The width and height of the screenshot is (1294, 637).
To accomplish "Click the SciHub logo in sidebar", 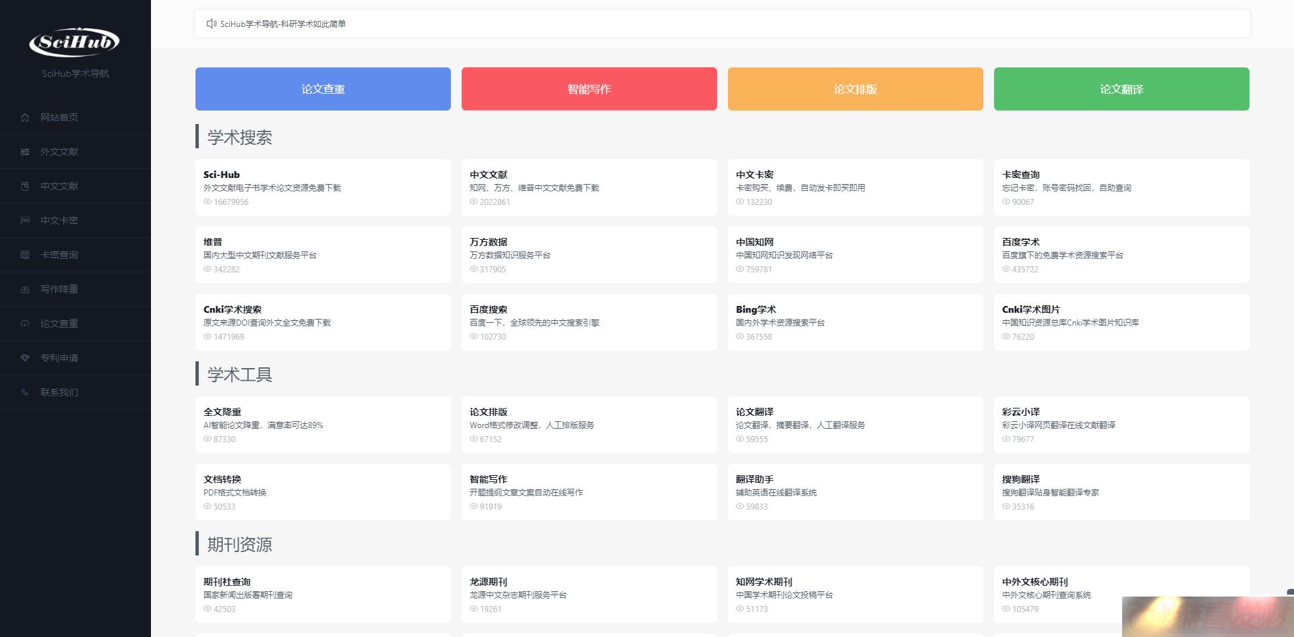I will [75, 42].
